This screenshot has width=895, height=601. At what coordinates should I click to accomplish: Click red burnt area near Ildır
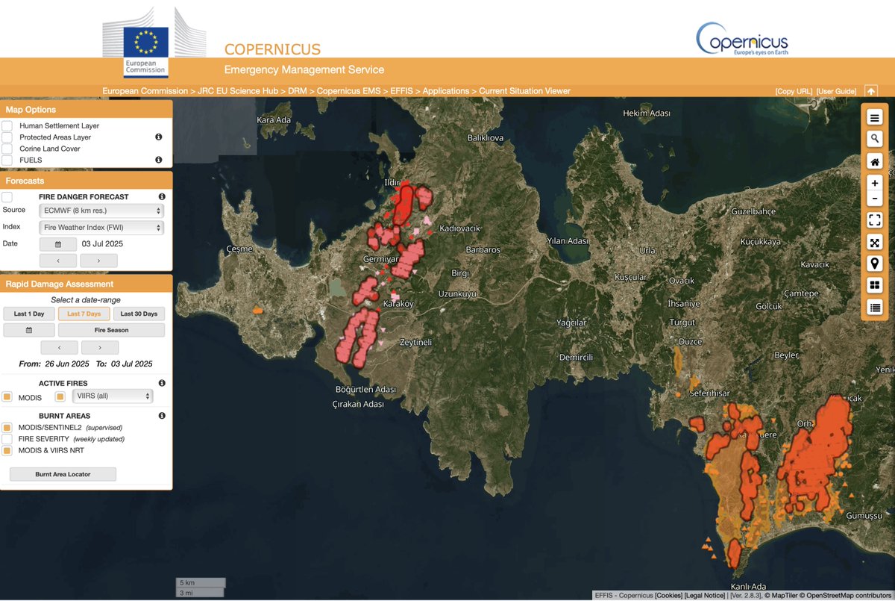(403, 204)
